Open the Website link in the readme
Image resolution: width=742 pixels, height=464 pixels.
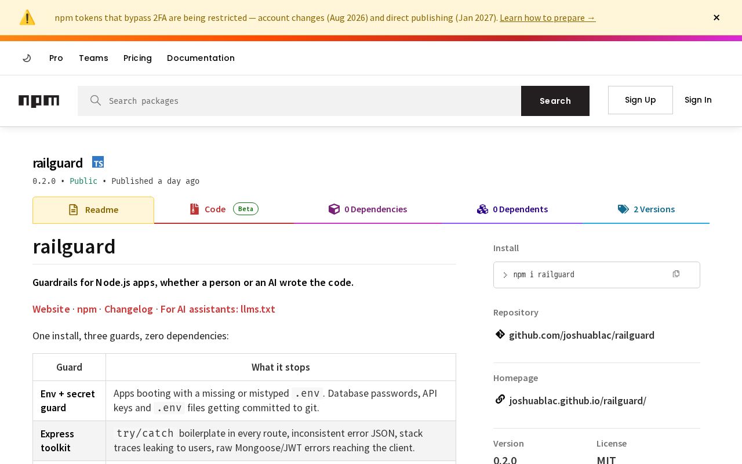[51, 309]
